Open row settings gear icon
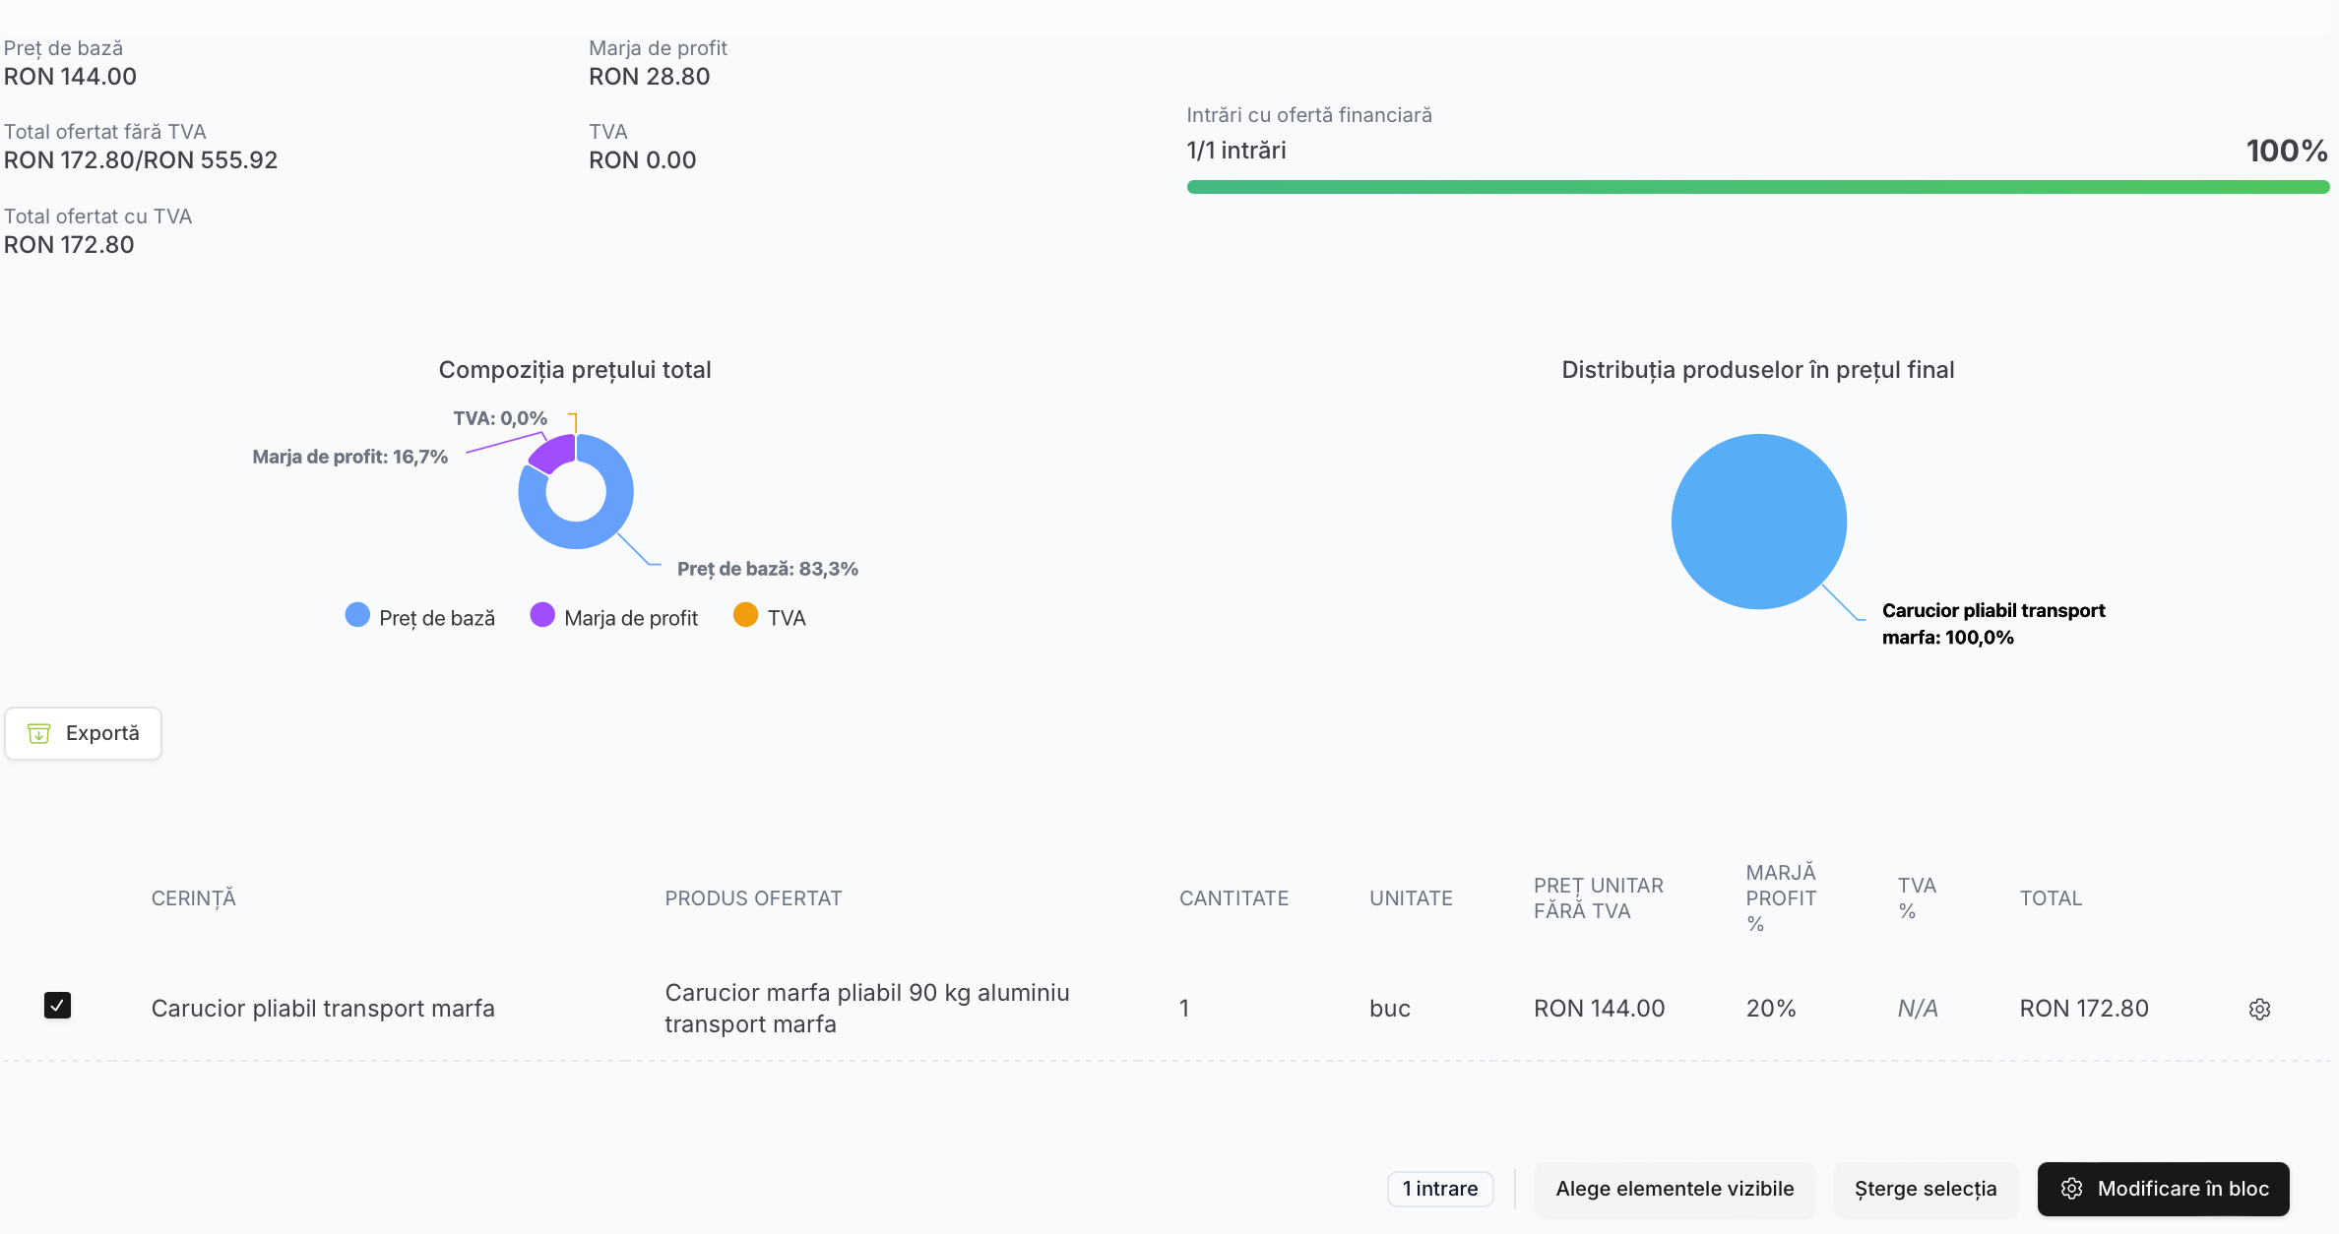 click(x=2259, y=1009)
